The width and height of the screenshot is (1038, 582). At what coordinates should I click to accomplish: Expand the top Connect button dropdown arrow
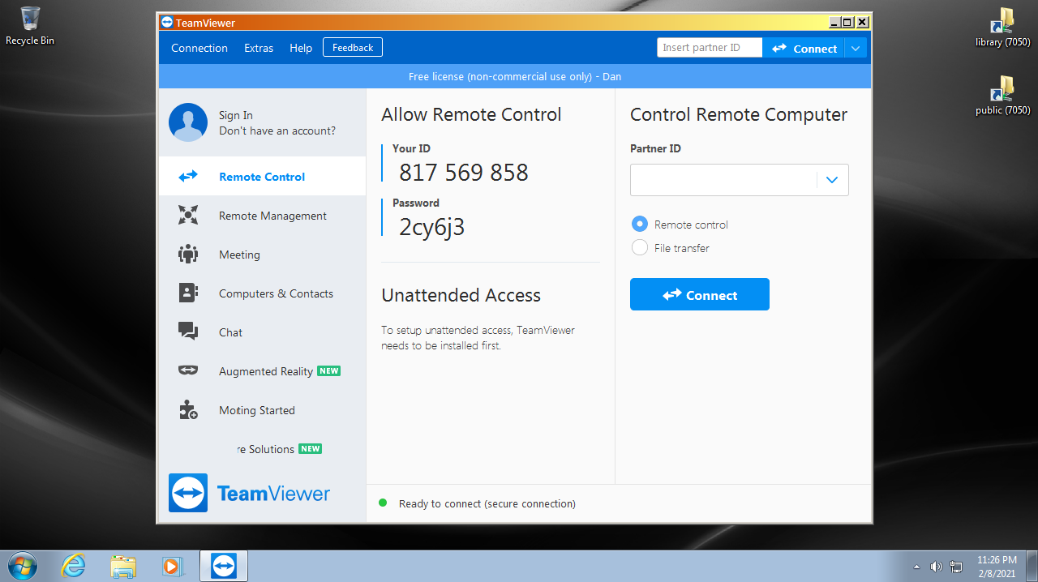[x=856, y=49]
